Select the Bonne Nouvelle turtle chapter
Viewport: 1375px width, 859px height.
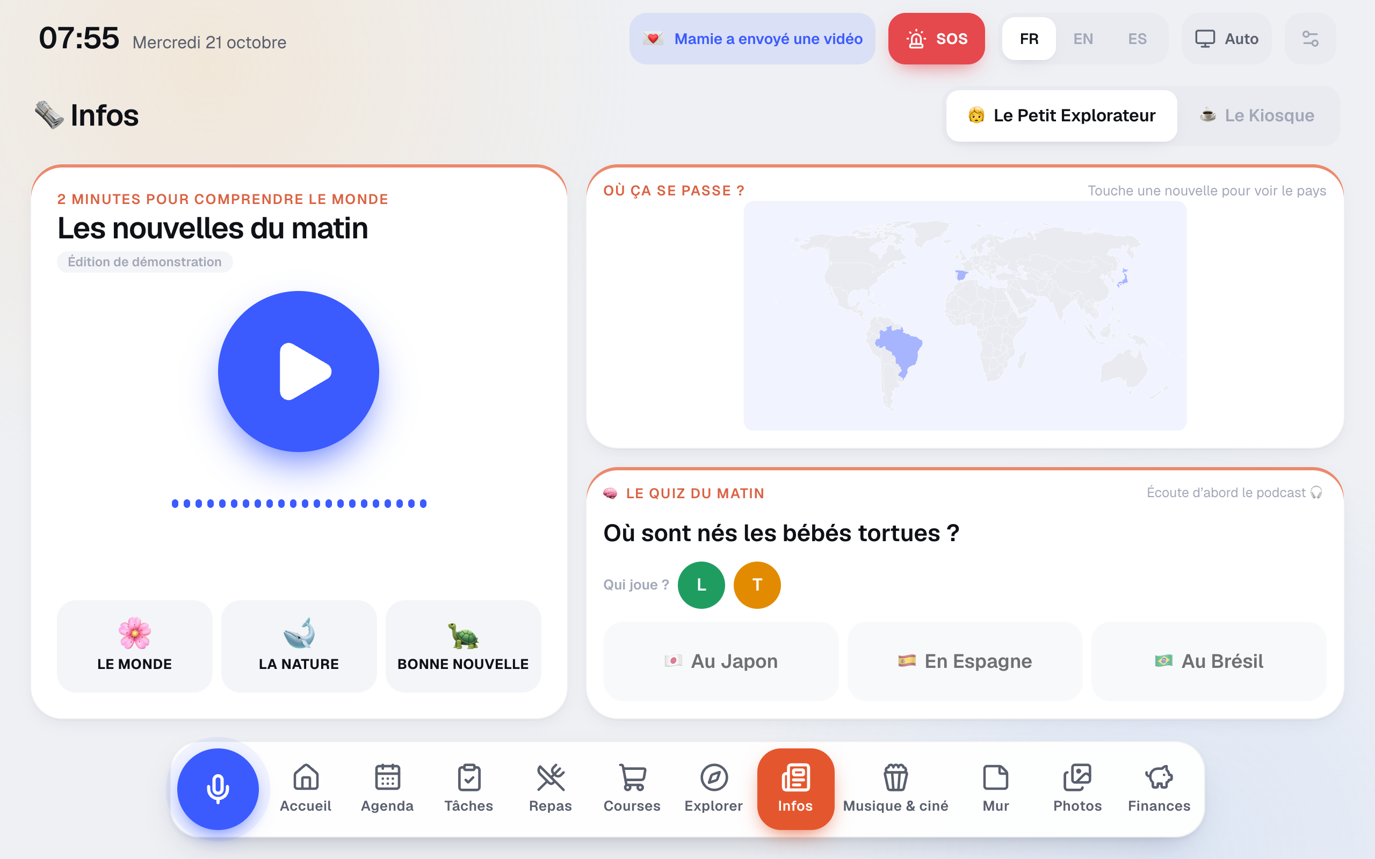(463, 646)
